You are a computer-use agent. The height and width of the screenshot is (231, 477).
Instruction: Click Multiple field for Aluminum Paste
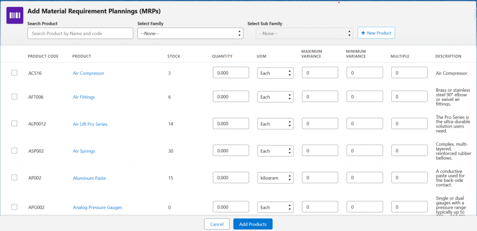click(x=409, y=178)
